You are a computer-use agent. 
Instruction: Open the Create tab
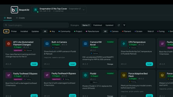click(x=21, y=18)
